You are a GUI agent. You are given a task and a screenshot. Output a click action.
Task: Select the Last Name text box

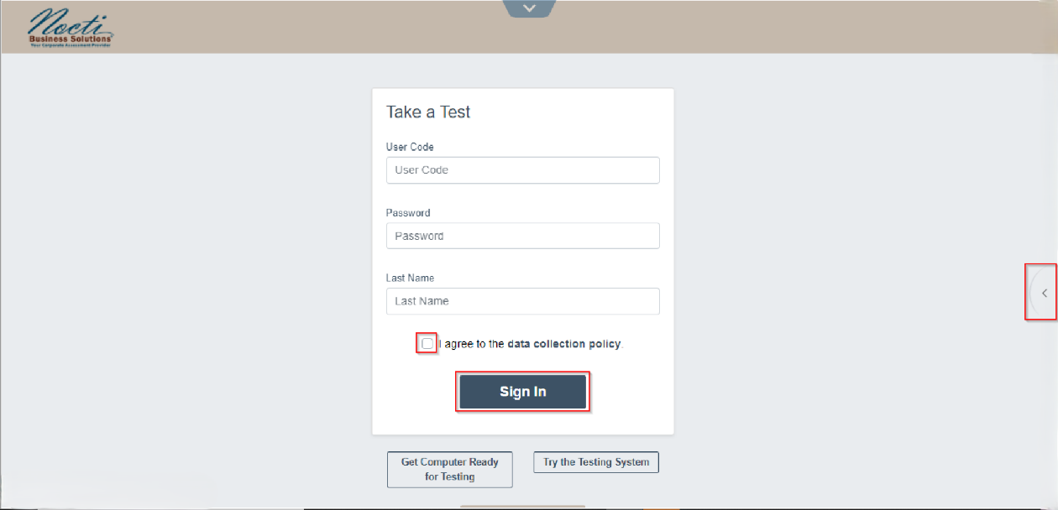[x=522, y=301]
